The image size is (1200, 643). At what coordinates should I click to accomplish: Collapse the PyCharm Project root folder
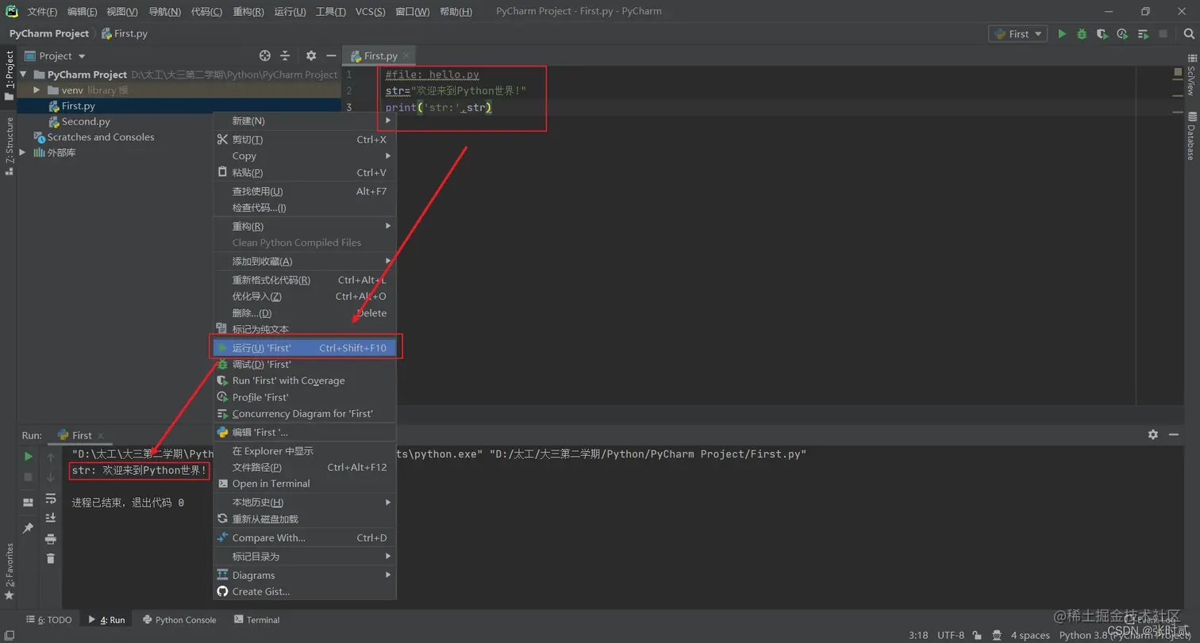[24, 75]
